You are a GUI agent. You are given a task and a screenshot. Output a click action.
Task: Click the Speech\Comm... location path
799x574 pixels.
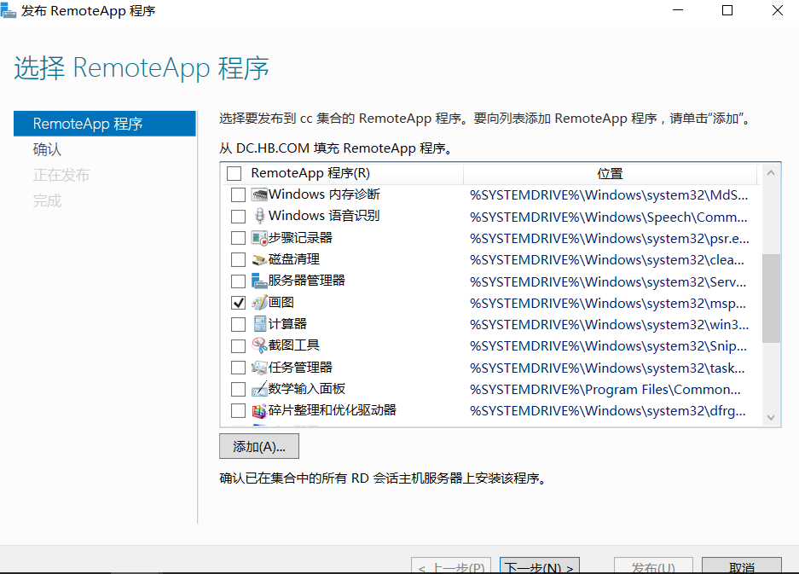[x=609, y=217]
